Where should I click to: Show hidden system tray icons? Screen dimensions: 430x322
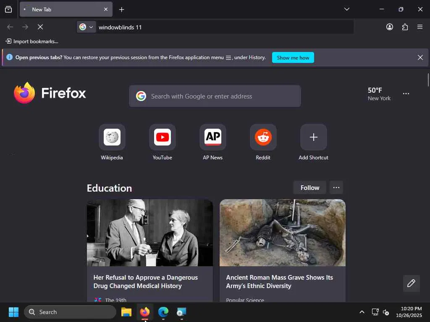click(x=362, y=312)
